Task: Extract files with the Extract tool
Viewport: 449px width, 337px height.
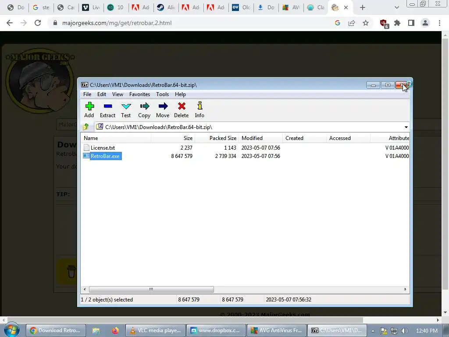Action: click(108, 110)
